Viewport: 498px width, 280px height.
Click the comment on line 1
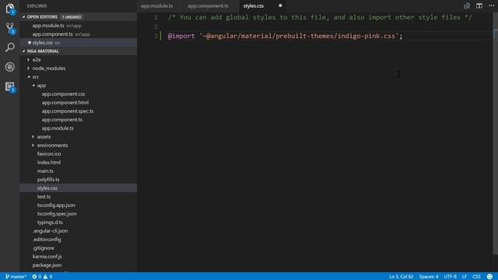pyautogui.click(x=320, y=17)
